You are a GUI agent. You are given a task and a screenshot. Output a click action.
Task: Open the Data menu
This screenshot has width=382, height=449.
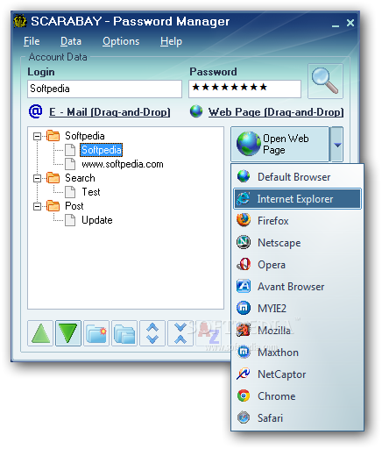(x=71, y=41)
